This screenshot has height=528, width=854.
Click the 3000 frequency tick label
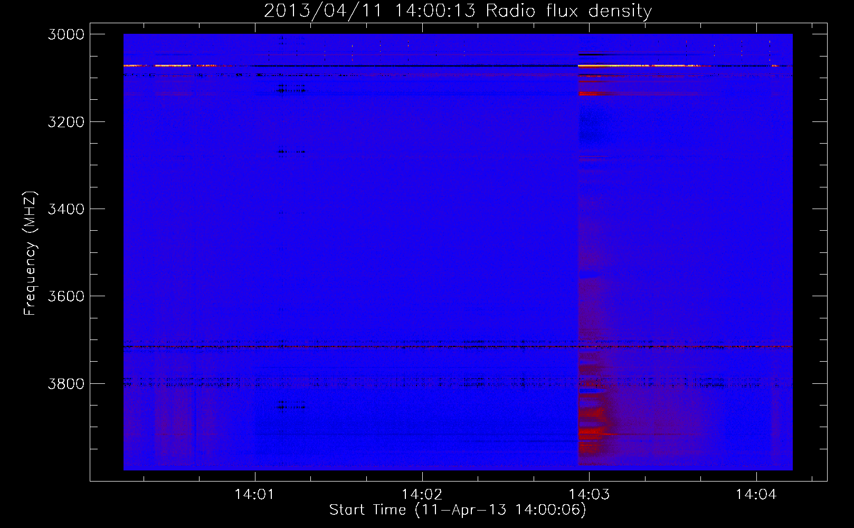(66, 34)
